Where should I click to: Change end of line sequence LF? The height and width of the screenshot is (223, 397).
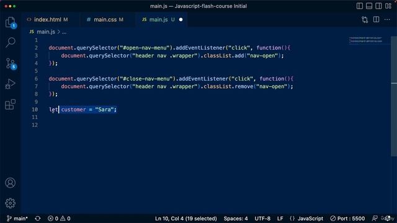[x=280, y=219]
